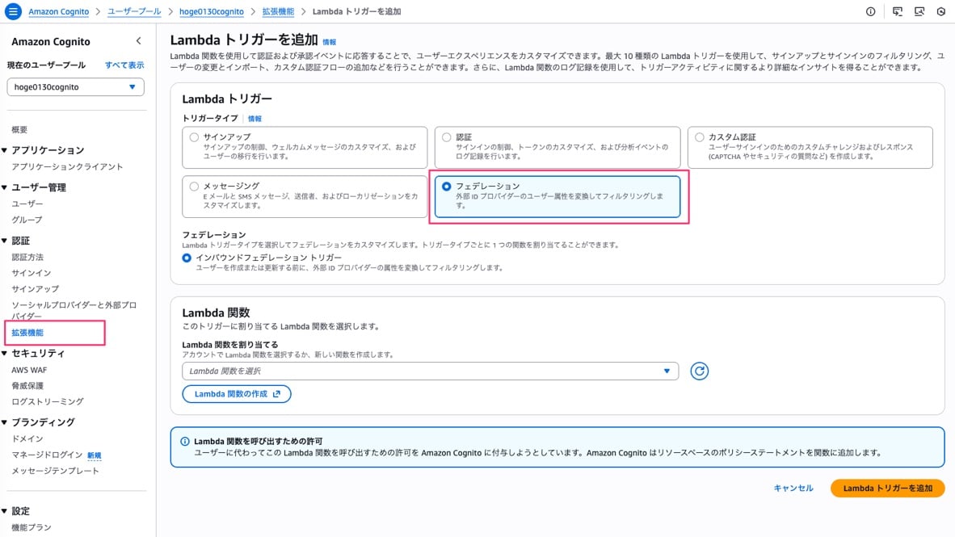Select the サインアップ trigger type
Screen dimensions: 955x537
click(x=193, y=136)
